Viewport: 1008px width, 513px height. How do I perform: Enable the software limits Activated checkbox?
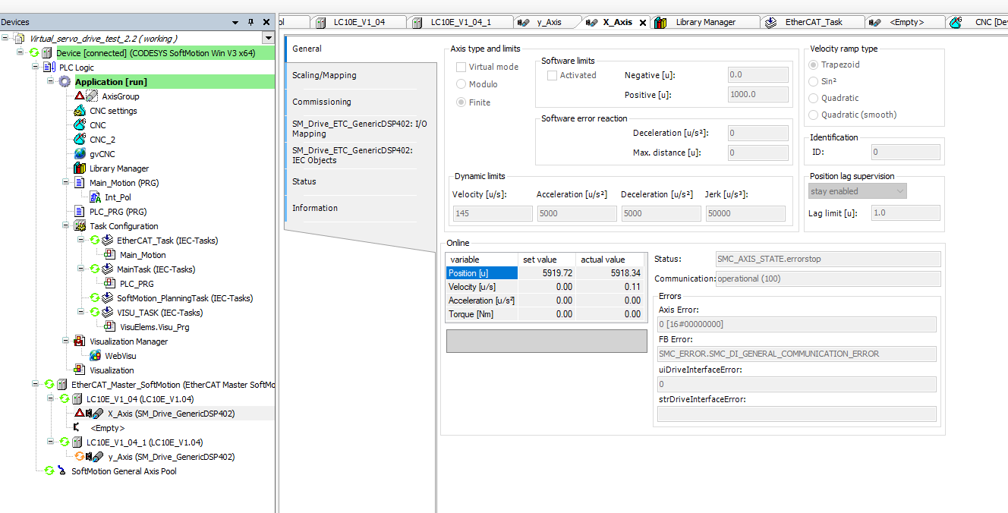pos(552,75)
